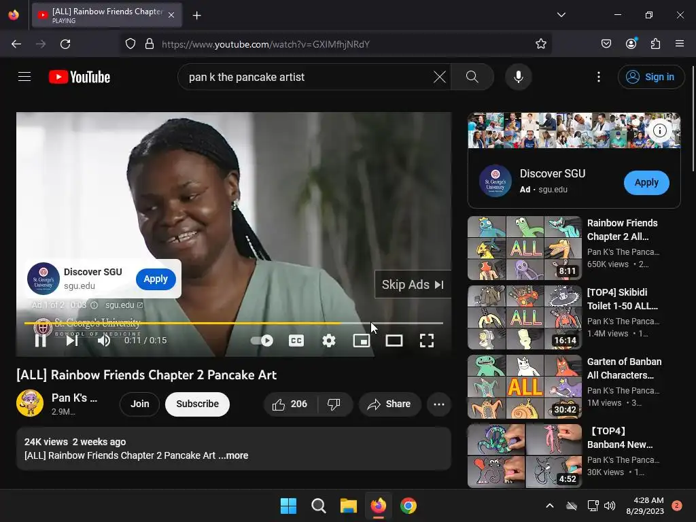Subscribe to Pan K's channel

point(198,404)
